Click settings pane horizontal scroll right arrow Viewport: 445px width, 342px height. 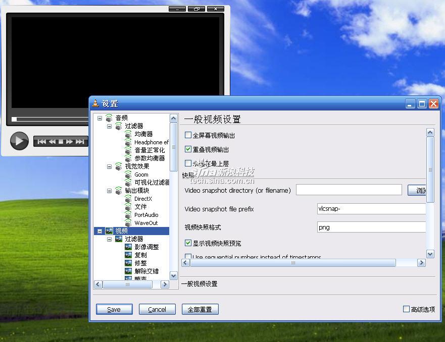pyautogui.click(x=421, y=263)
